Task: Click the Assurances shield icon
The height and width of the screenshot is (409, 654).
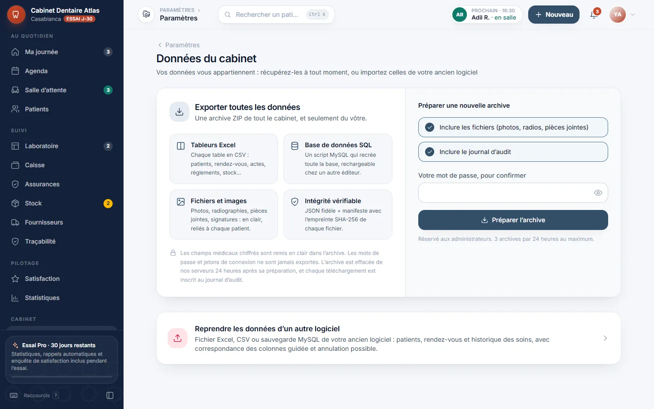Action: (15, 184)
